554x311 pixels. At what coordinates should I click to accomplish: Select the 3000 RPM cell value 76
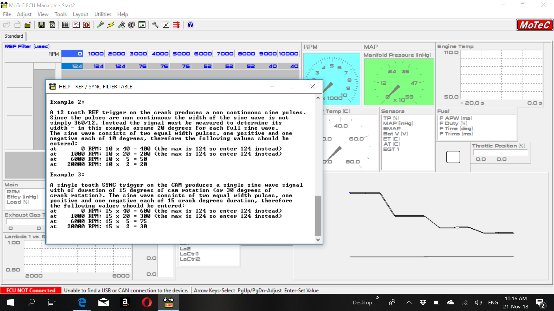pyautogui.click(x=137, y=66)
